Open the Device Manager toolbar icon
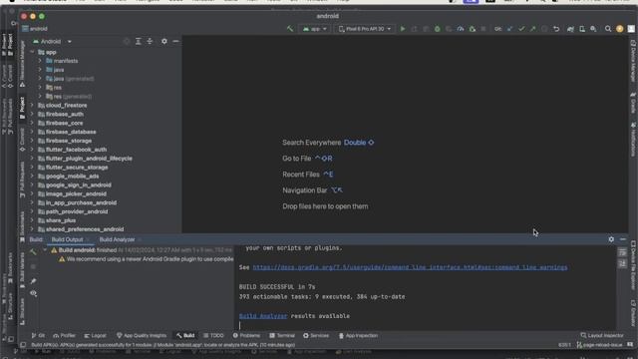Image resolution: width=638 pixels, height=359 pixels. tap(582, 29)
